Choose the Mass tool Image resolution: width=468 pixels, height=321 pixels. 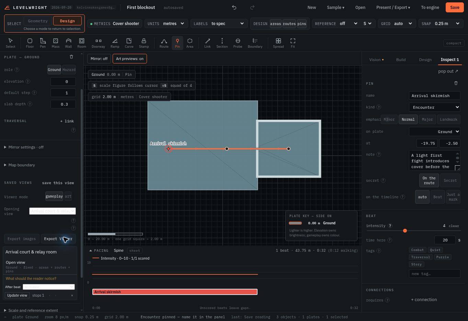56,43
